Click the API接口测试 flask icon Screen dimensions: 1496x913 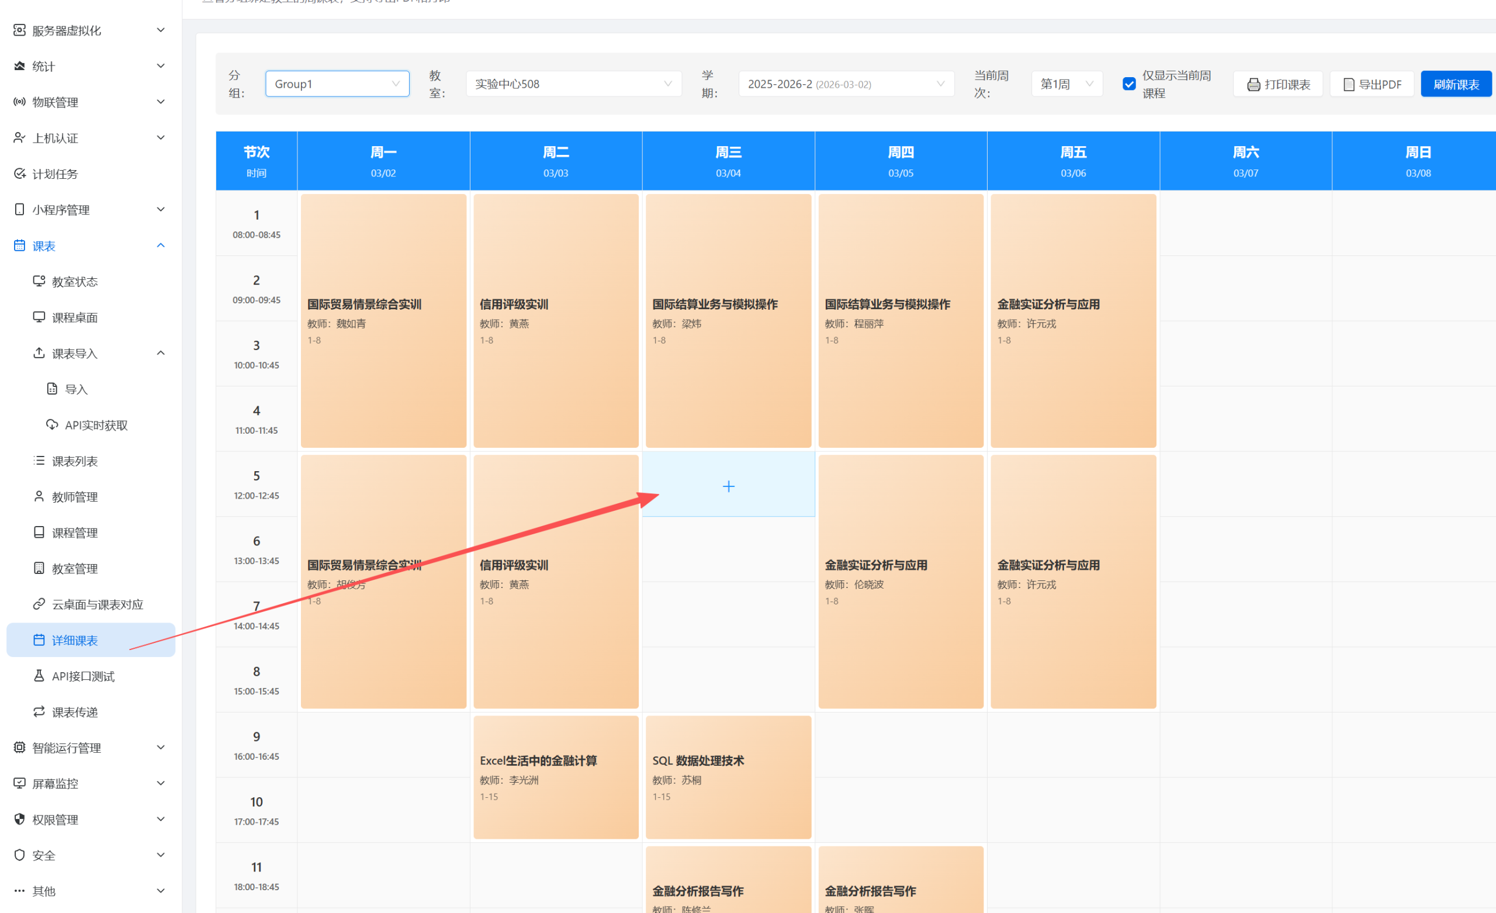pyautogui.click(x=39, y=676)
